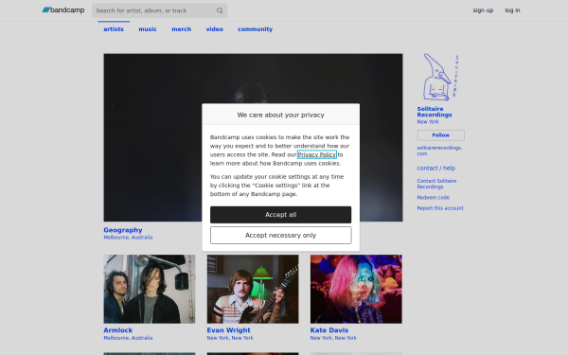Open the Report this account link
The height and width of the screenshot is (355, 568).
(x=440, y=208)
